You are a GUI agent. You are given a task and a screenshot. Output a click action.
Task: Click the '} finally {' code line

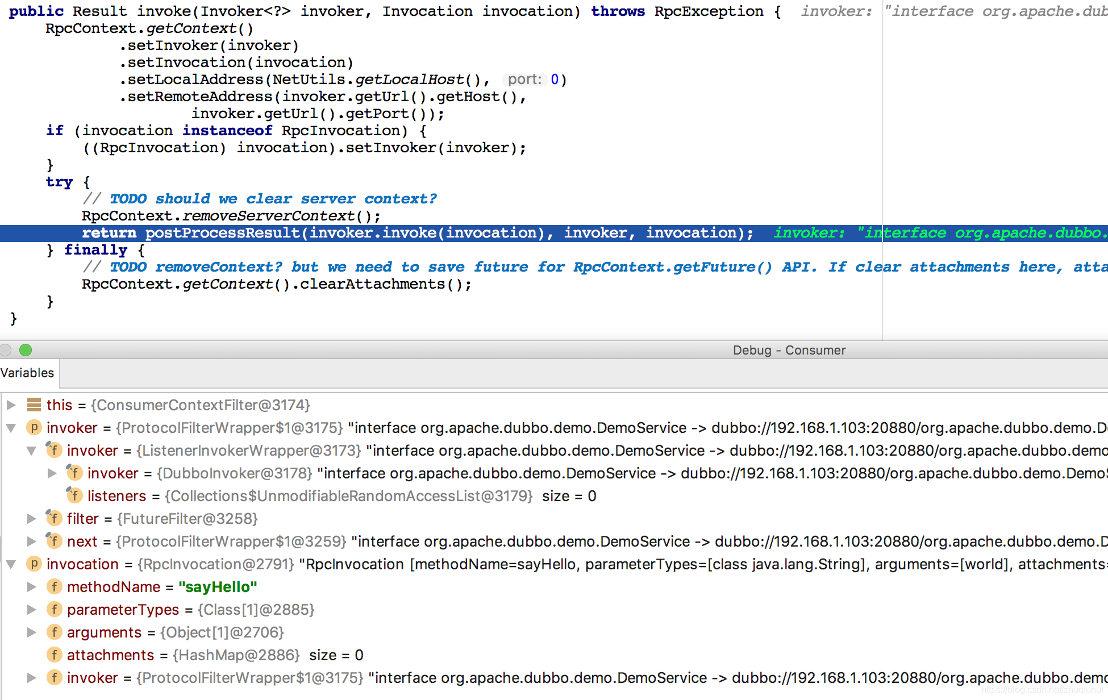tap(95, 250)
